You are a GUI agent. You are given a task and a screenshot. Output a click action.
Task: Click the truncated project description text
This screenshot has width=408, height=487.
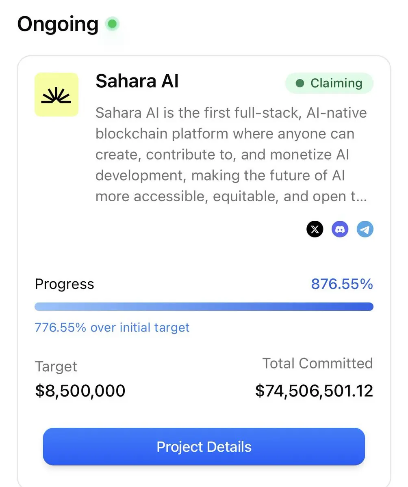click(231, 155)
